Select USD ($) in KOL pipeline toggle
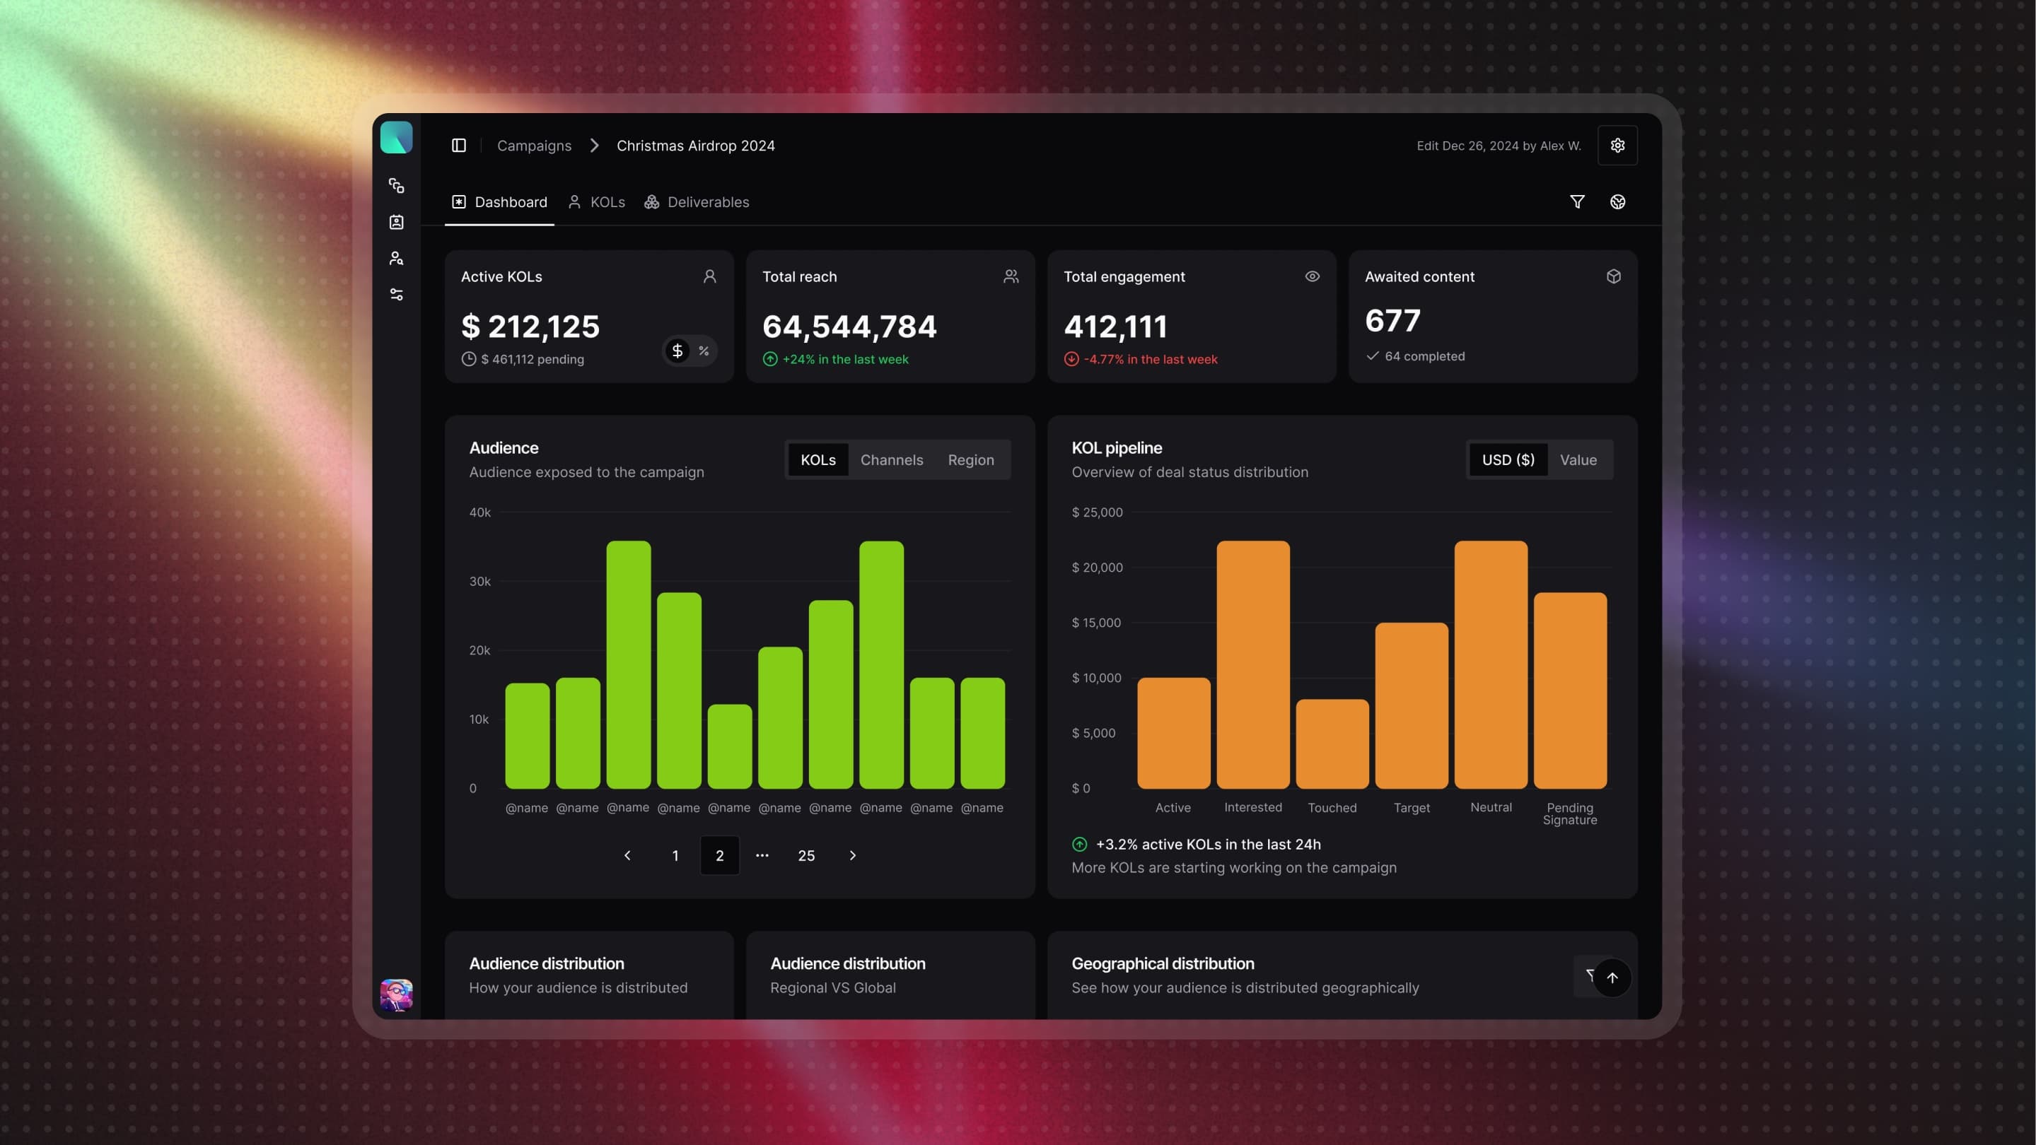 point(1508,459)
